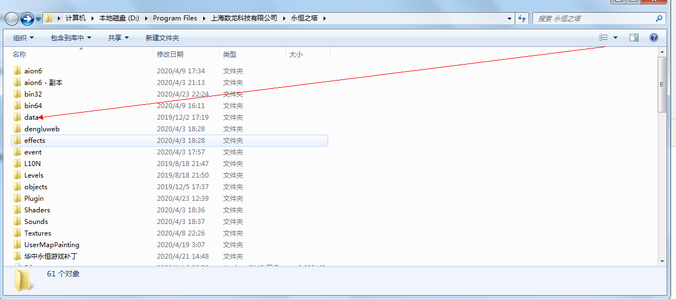This screenshot has height=299, width=676.
Task: Click the change view icon
Action: 603,38
